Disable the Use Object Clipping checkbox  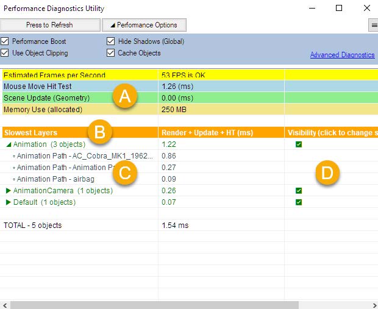(x=5, y=53)
